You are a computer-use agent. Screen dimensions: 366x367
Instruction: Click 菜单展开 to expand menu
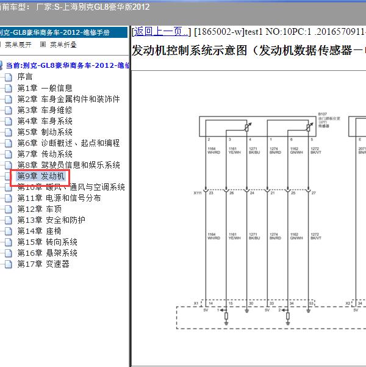click(x=18, y=45)
